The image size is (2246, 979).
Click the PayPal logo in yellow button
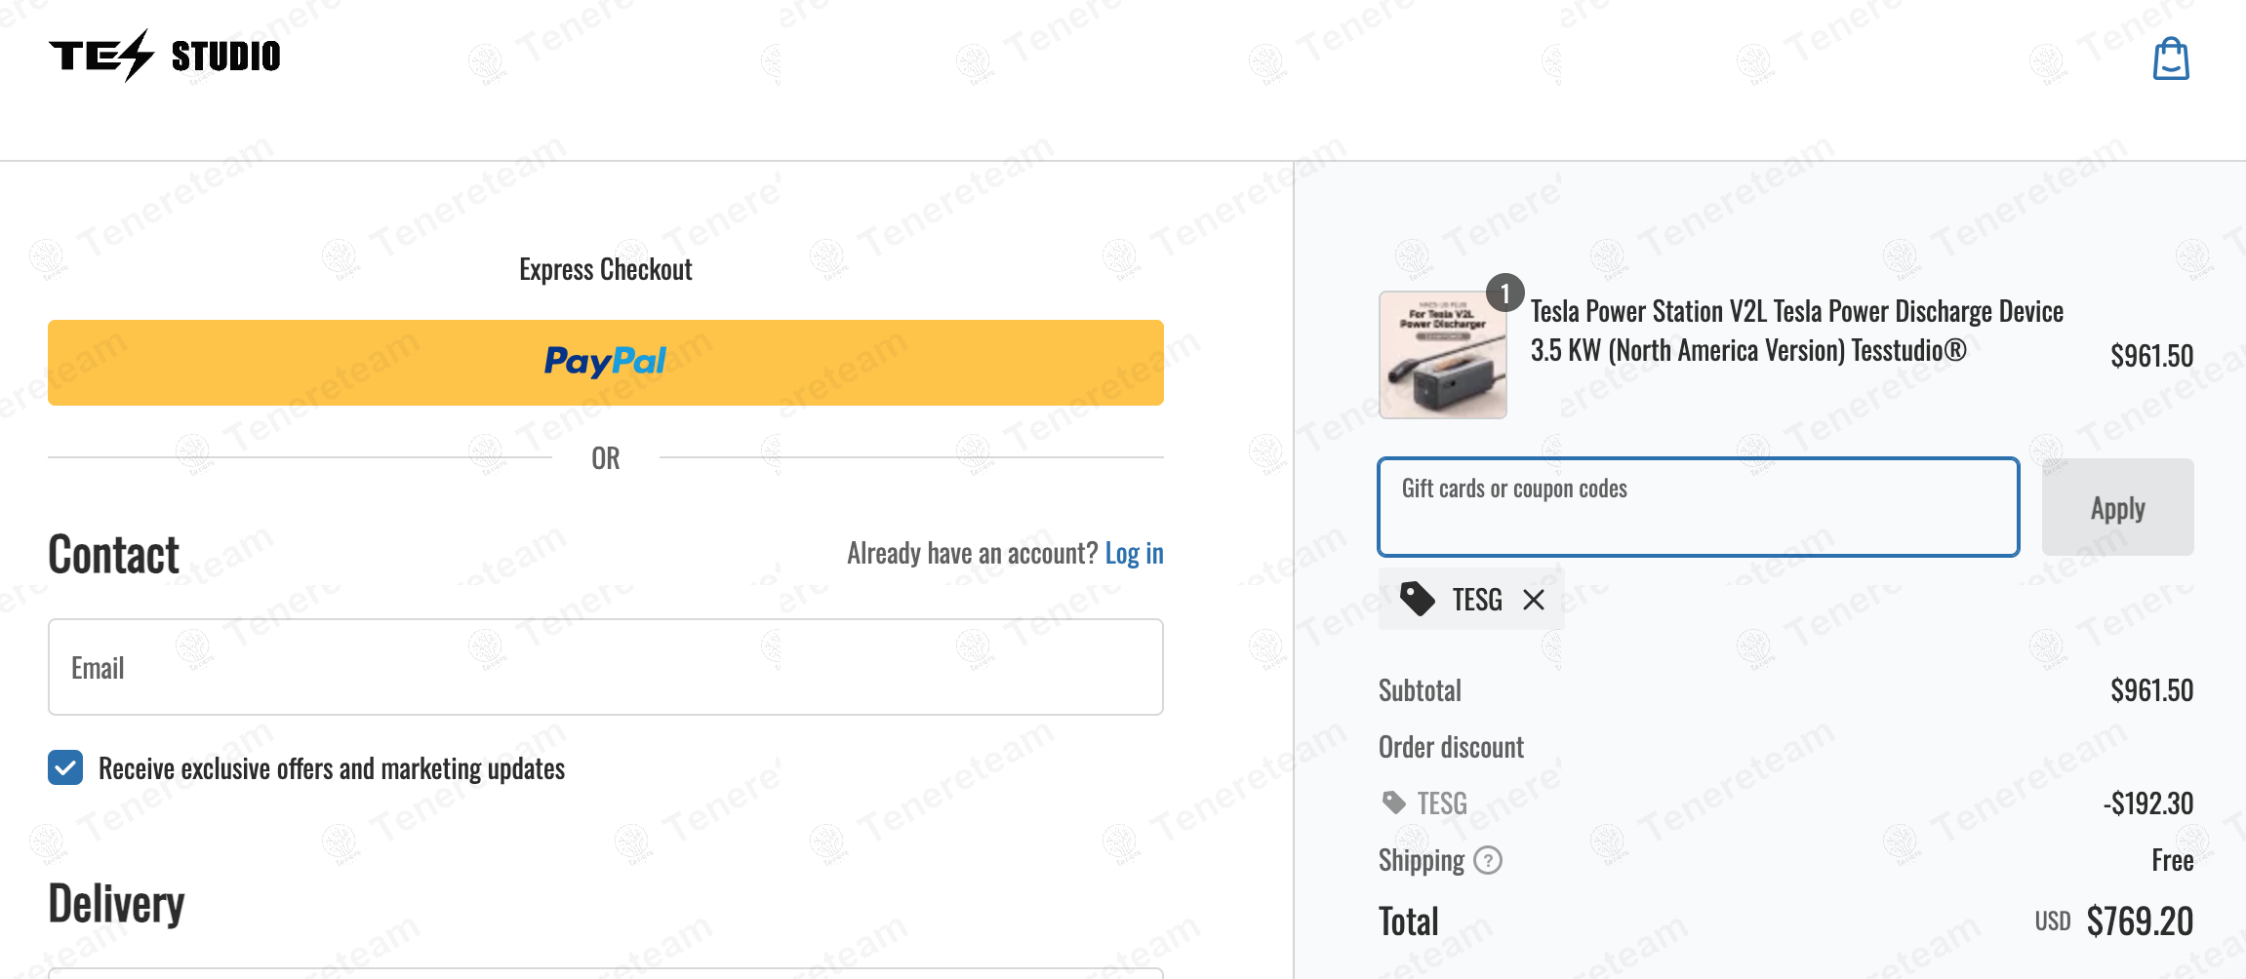[605, 362]
